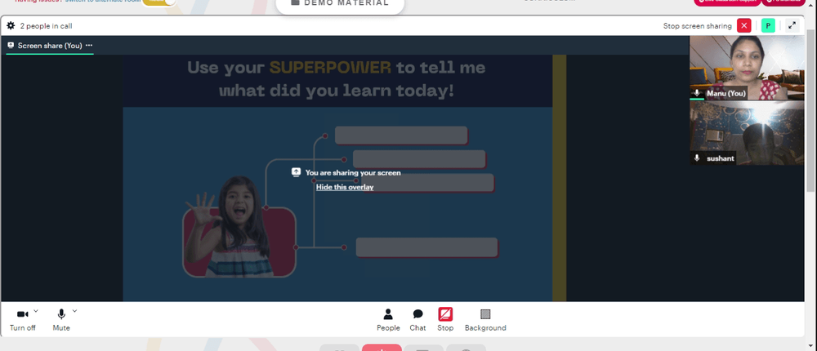
Task: Open call settings gear icon
Action: tap(11, 25)
